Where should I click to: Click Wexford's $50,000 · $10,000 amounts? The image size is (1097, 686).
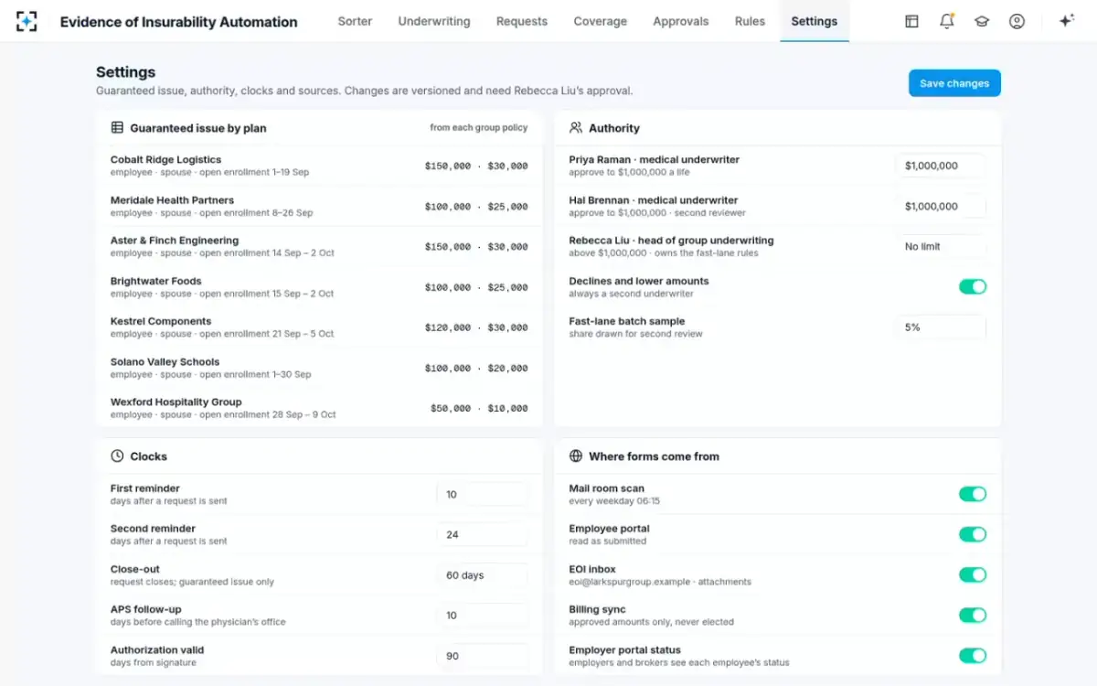[479, 408]
